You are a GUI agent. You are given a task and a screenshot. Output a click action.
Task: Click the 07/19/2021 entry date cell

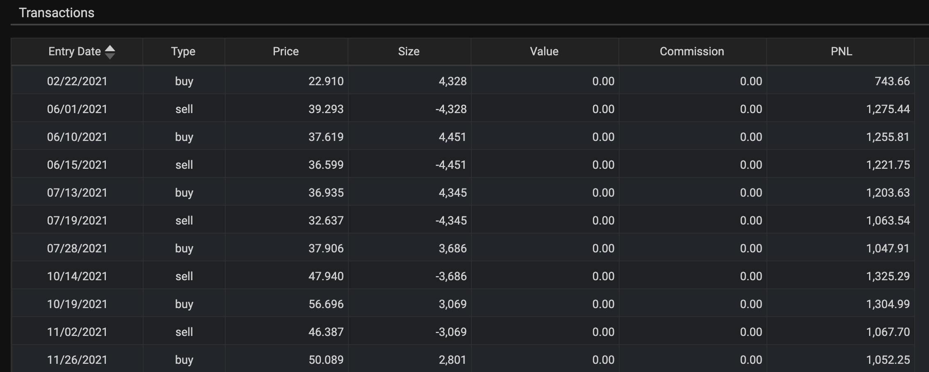coord(77,220)
